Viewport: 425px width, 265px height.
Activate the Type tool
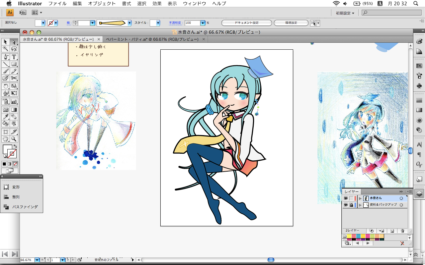14,57
